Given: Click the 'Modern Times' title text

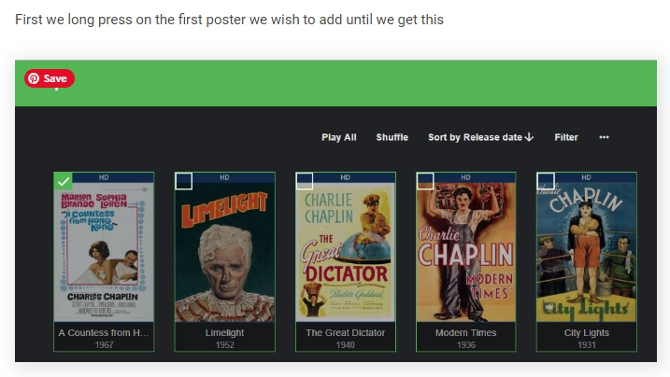Looking at the screenshot, I should [x=465, y=332].
